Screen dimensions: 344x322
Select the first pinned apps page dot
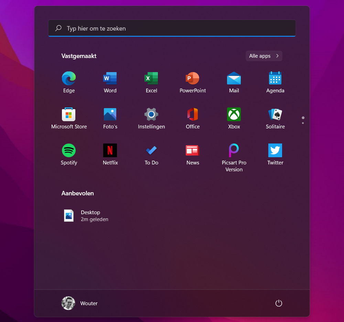[x=303, y=118]
